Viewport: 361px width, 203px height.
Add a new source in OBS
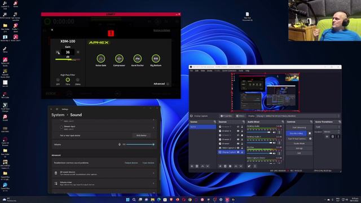click(x=220, y=166)
